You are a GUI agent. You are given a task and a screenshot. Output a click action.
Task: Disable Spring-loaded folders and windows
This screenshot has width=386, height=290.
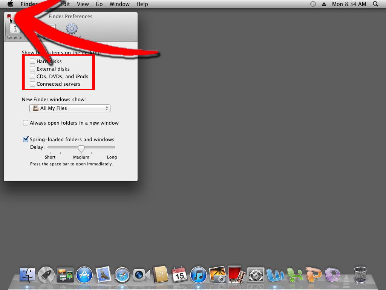click(x=26, y=139)
